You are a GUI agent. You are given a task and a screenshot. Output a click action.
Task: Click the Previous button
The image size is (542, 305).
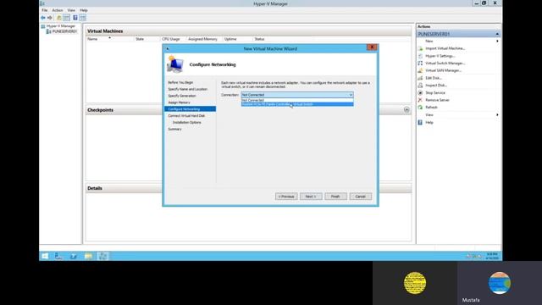(x=286, y=197)
